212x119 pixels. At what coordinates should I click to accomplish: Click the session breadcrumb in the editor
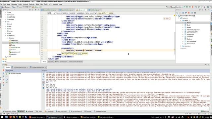[80, 13]
